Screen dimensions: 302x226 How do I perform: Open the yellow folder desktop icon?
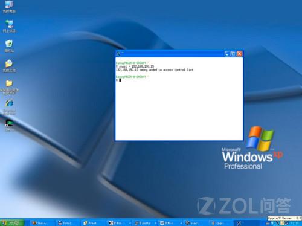point(9,87)
